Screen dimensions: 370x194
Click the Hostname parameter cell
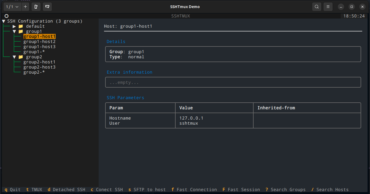click(x=120, y=118)
